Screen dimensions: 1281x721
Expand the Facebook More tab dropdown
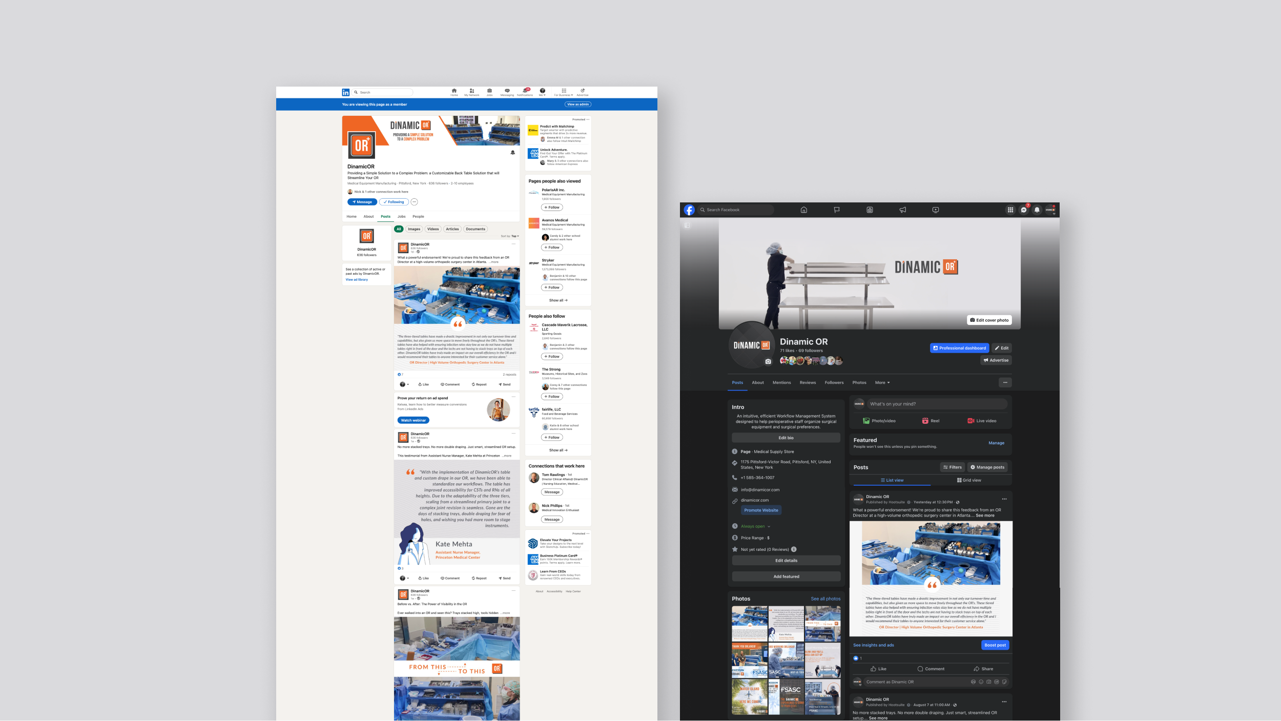click(x=882, y=382)
